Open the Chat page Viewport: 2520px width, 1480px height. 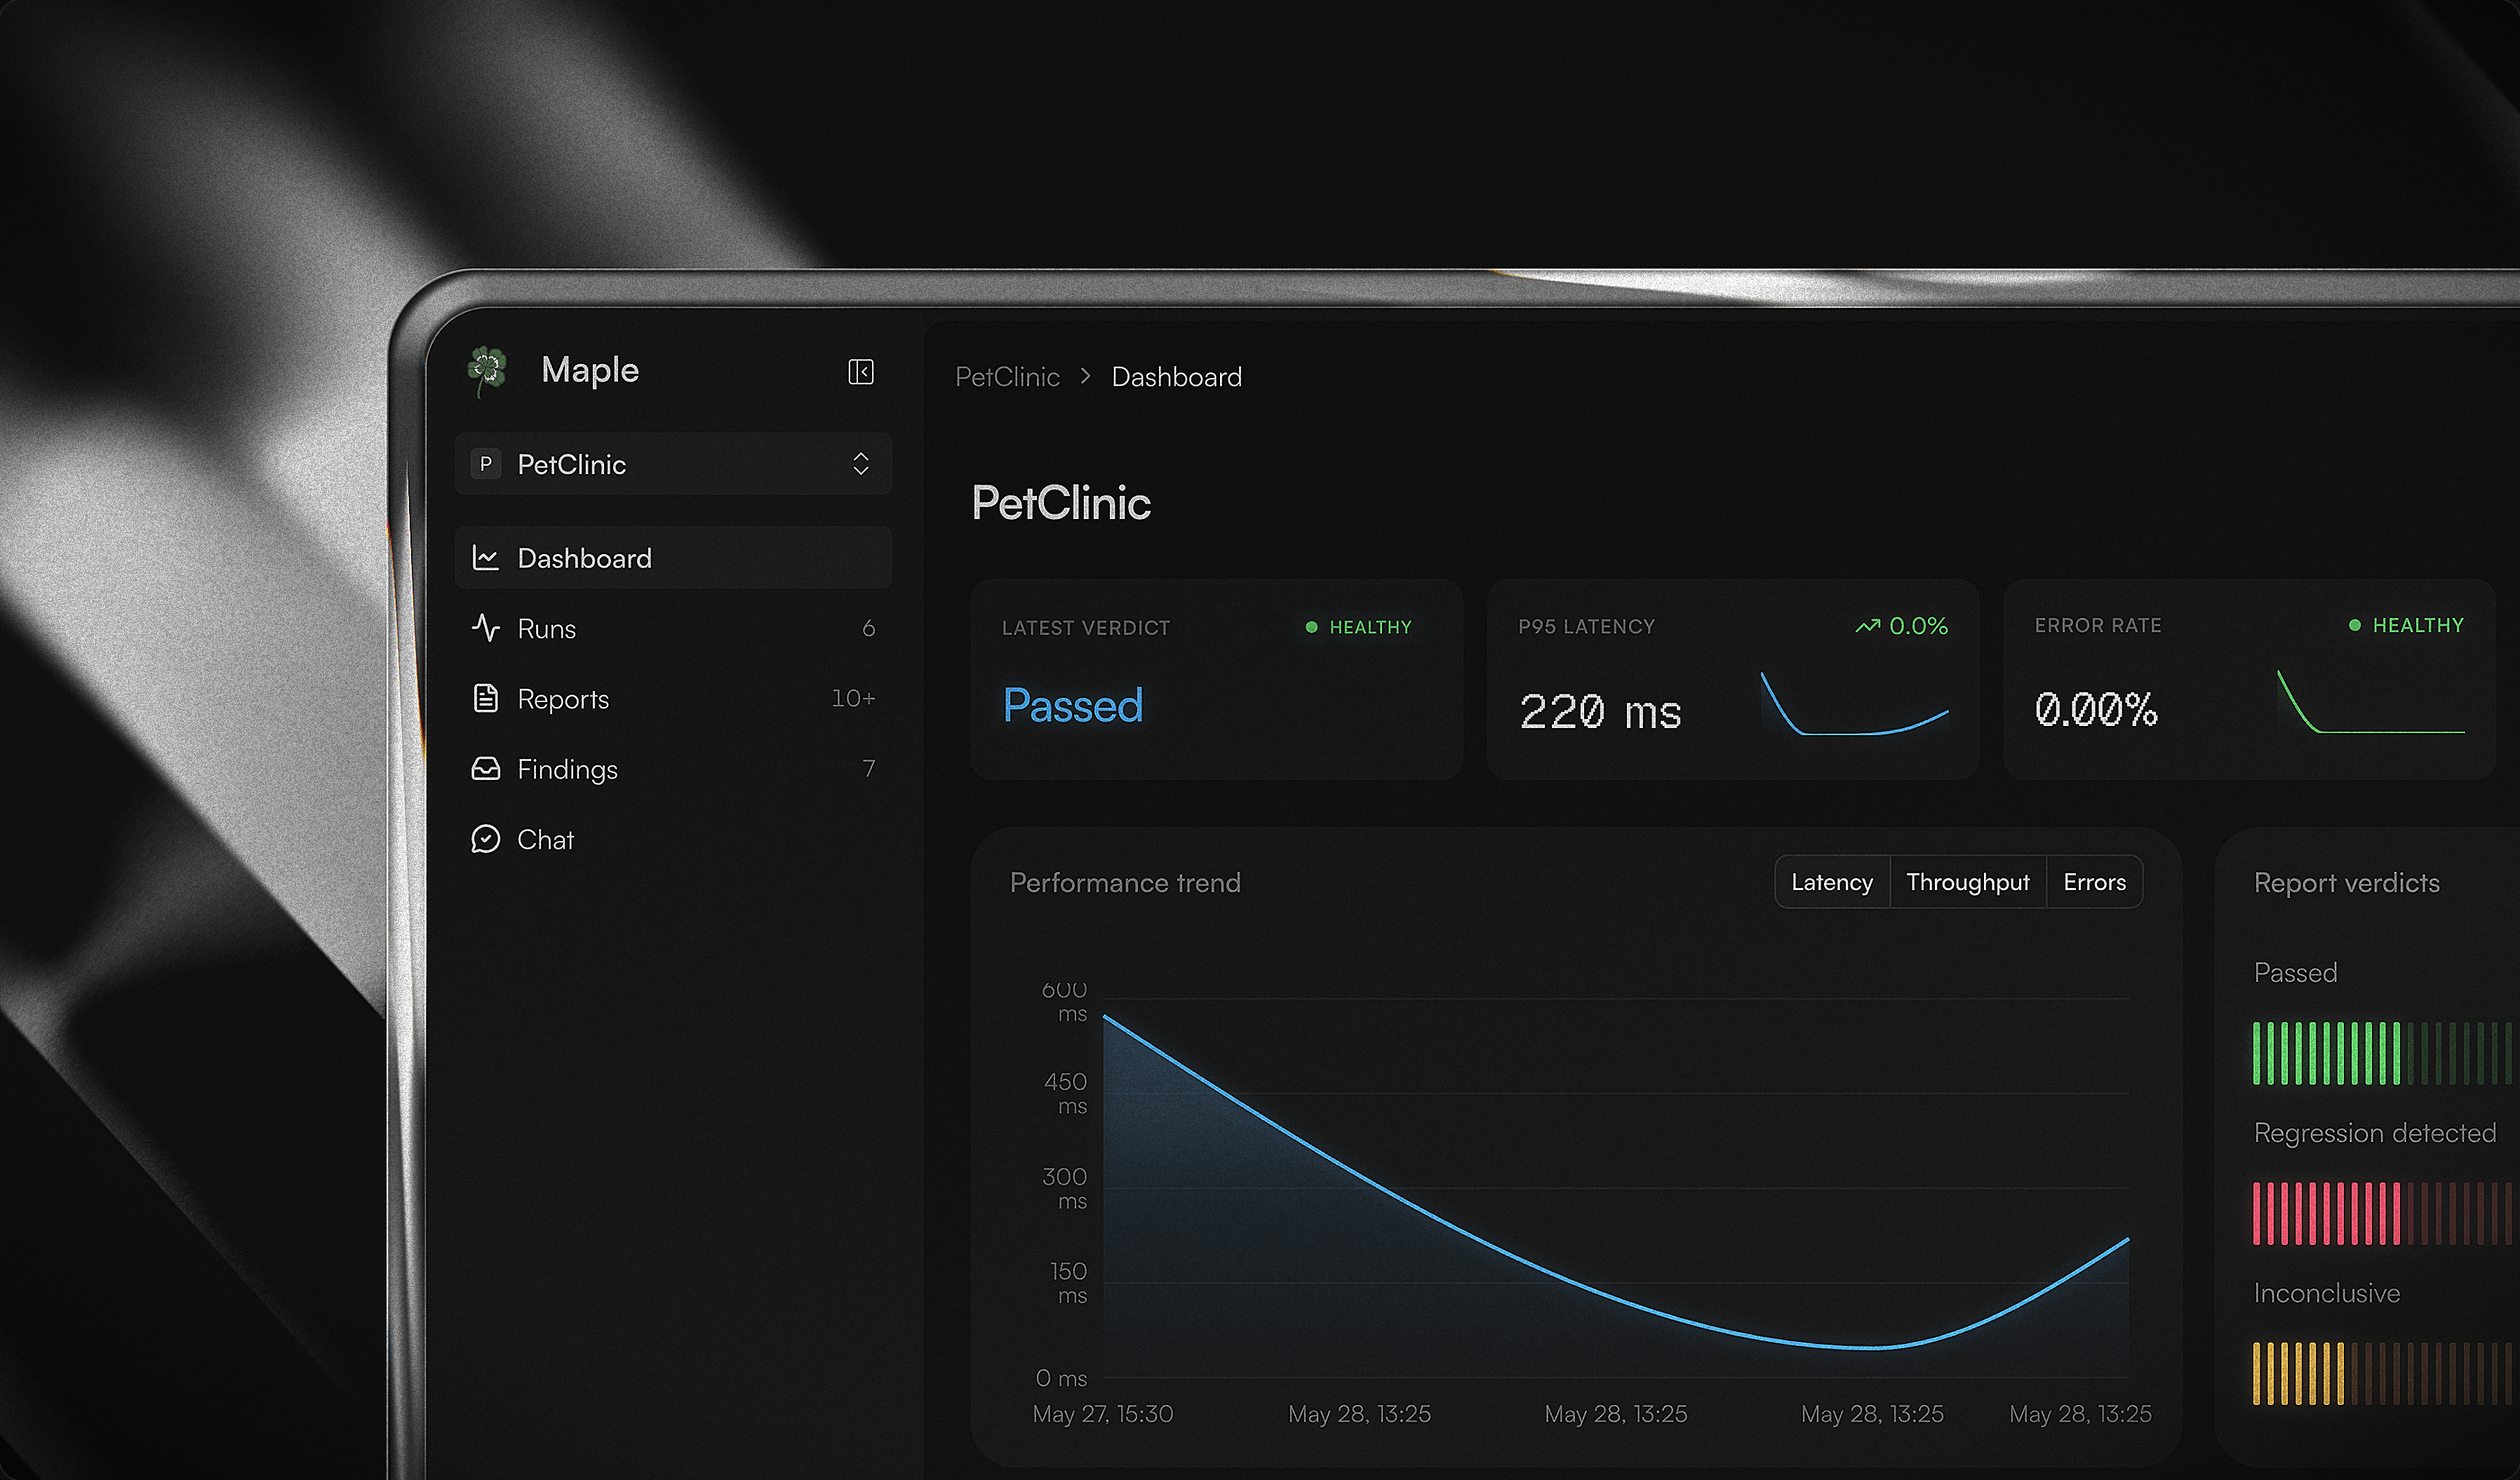[673, 838]
